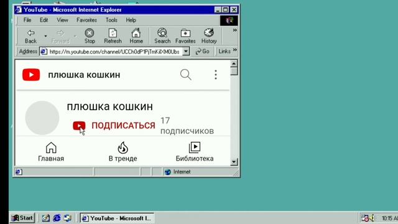Open the View menu

pos(62,20)
